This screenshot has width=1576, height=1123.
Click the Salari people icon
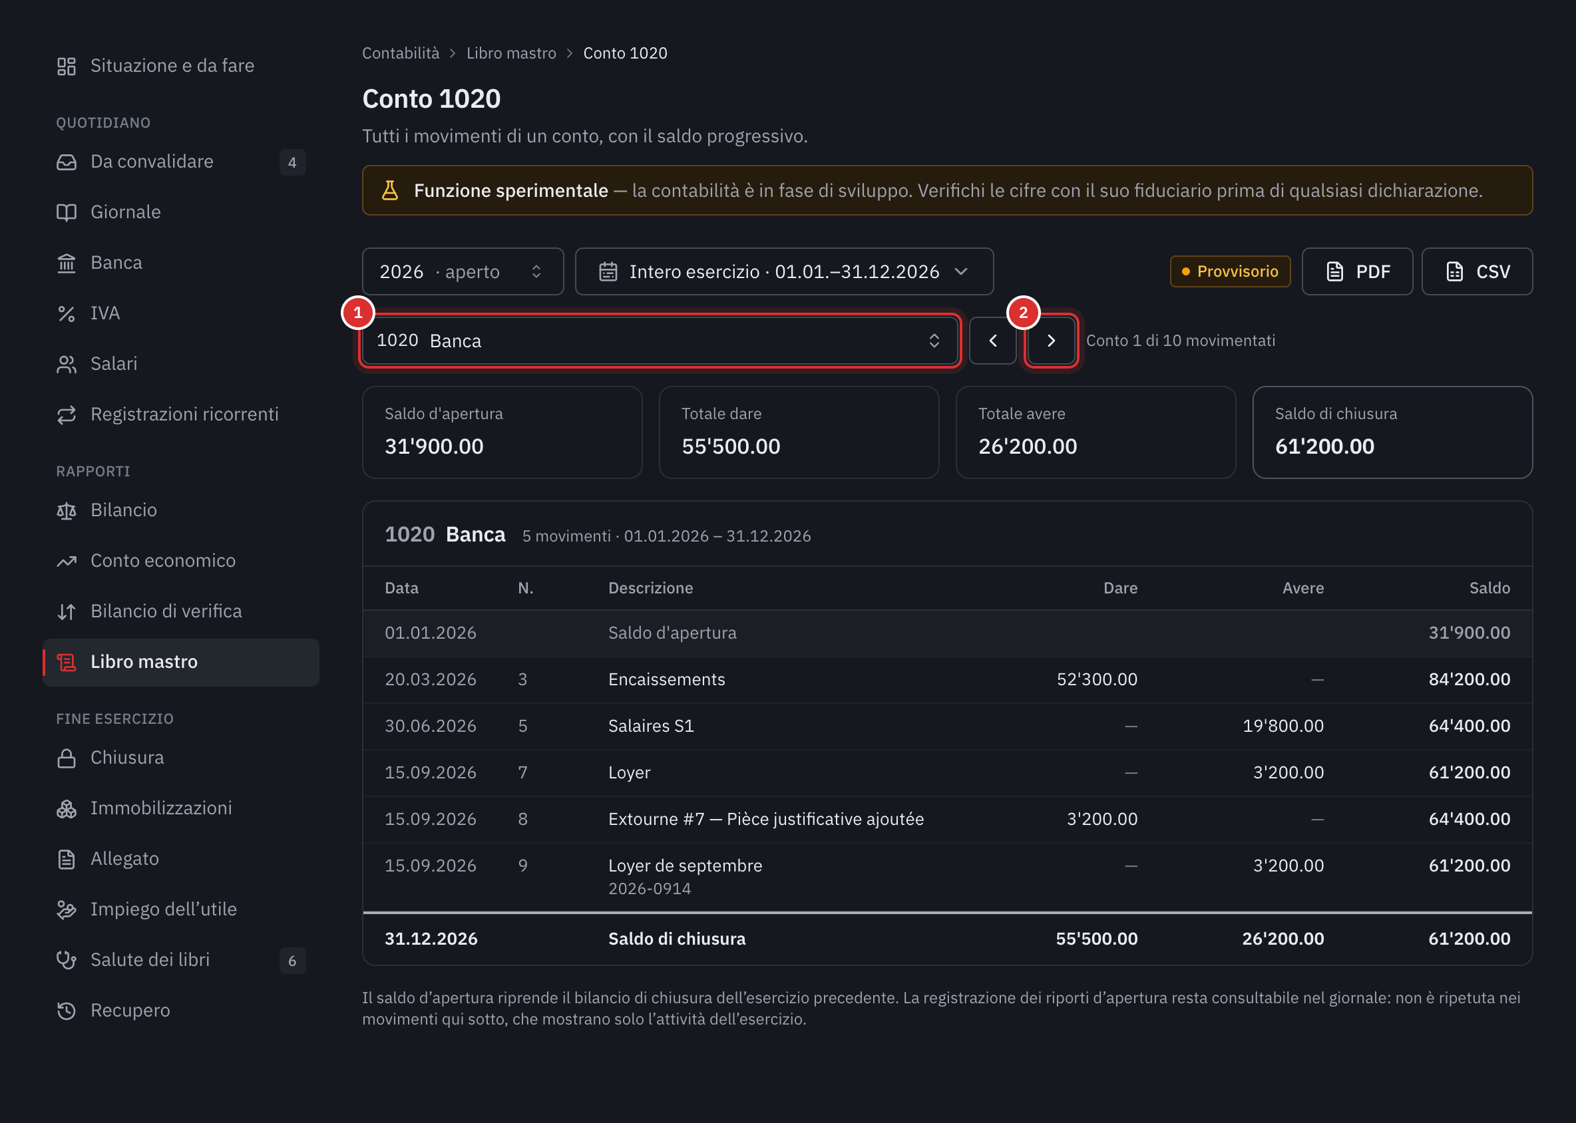point(67,364)
